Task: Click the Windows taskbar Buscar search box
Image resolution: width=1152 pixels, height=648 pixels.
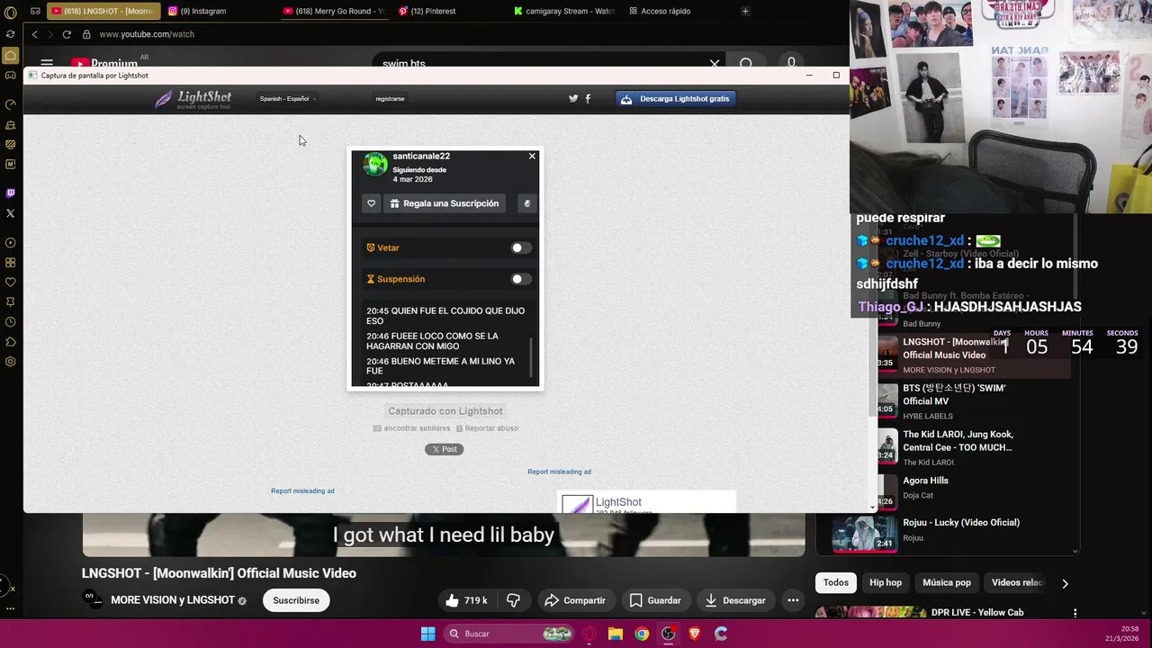Action: [509, 634]
